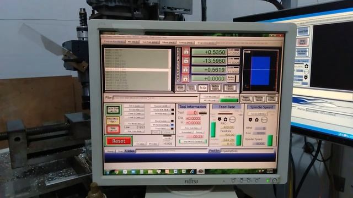Image resolution: width=353 pixels, height=198 pixels.
Task: Click the Line number 51093 field
Action: coord(141,127)
